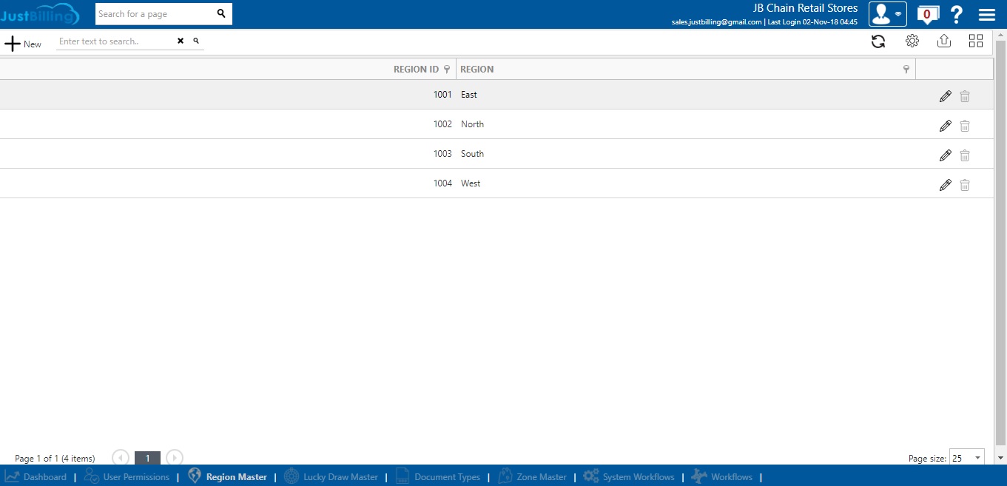Open the help question mark icon

coord(957,14)
